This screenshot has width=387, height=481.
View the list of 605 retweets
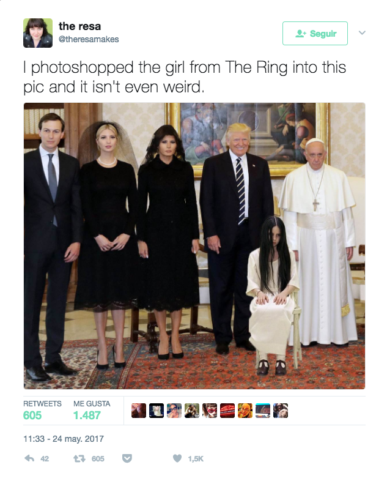(x=42, y=410)
